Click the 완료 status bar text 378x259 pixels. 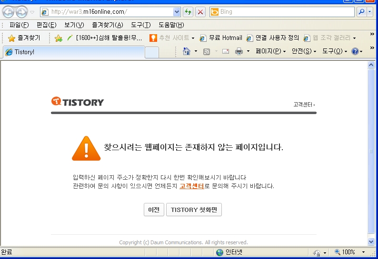click(x=7, y=252)
